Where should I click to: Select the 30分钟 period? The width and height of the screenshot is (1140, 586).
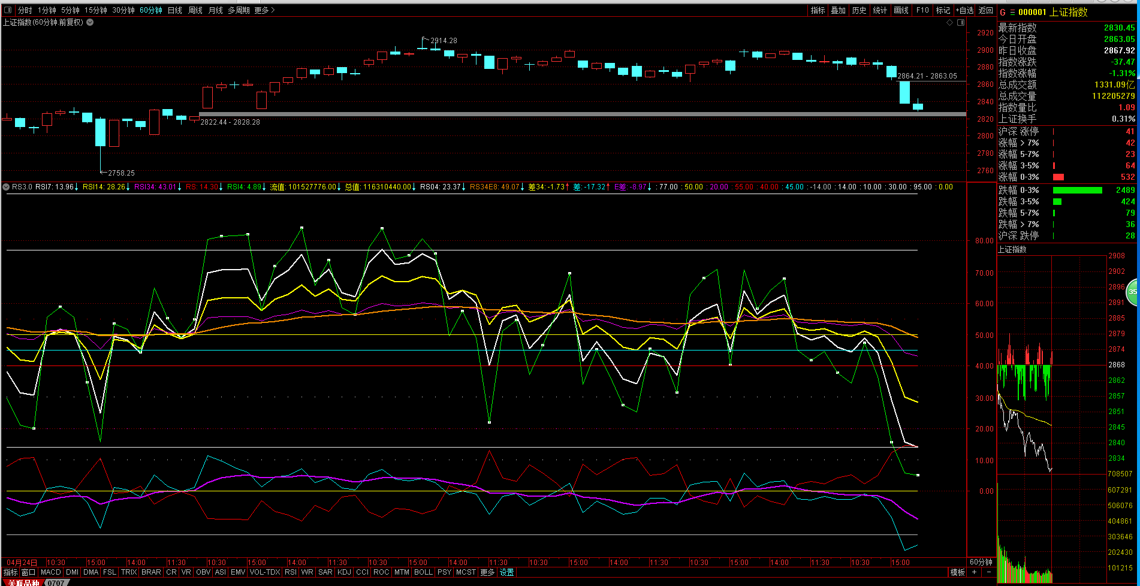[x=123, y=10]
